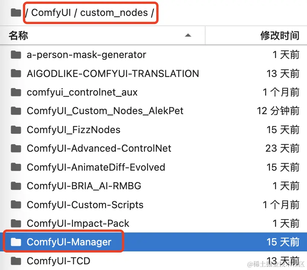Select the a-person-mask-generator folder name
Screen dimensions: 307x270
tap(86, 55)
